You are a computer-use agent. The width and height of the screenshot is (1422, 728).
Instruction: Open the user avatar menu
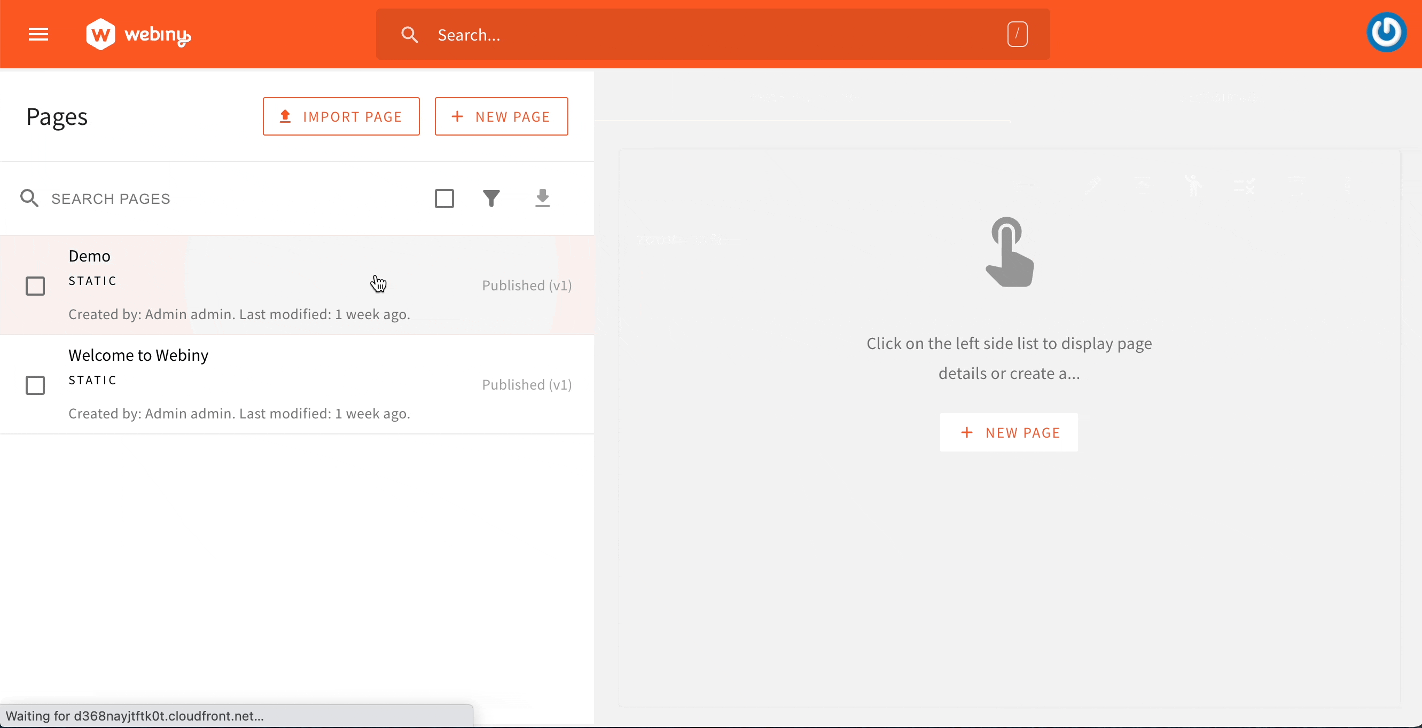(x=1387, y=32)
